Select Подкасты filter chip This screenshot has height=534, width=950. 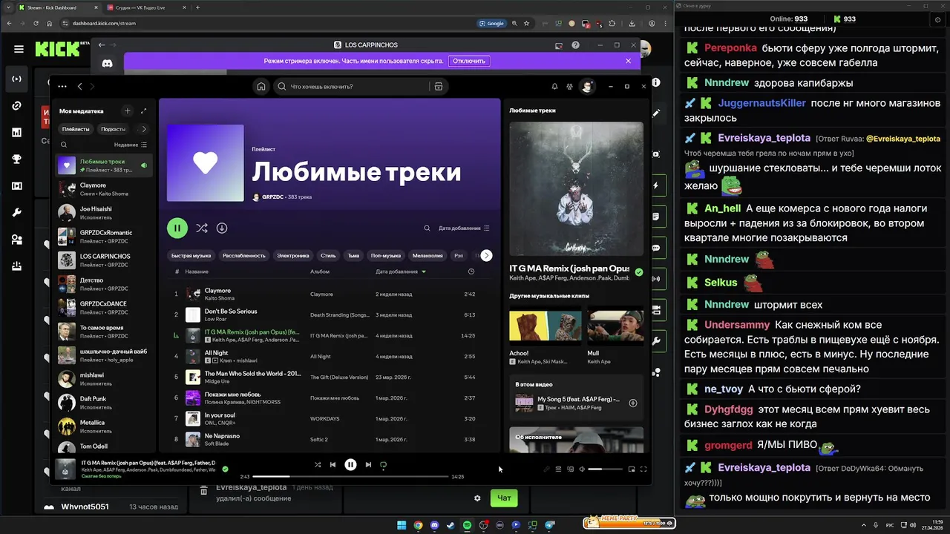(x=114, y=129)
